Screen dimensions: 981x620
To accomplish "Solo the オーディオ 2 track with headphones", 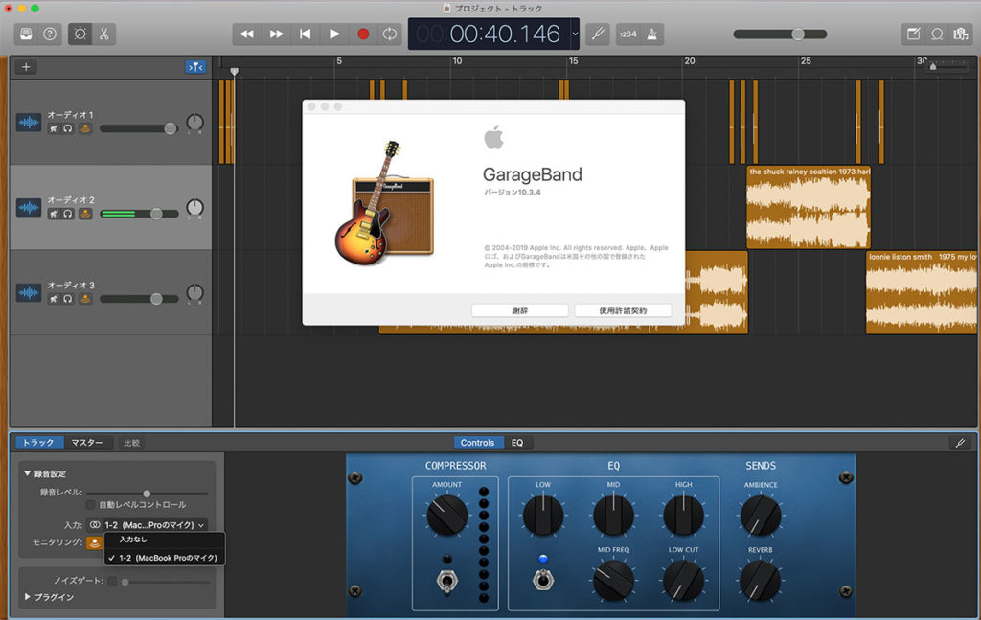I will coord(68,214).
